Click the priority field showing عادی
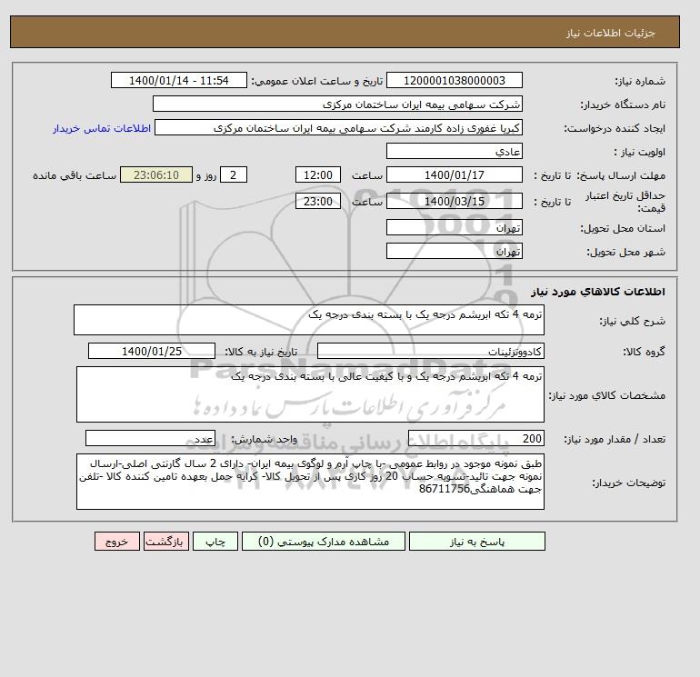 (454, 151)
